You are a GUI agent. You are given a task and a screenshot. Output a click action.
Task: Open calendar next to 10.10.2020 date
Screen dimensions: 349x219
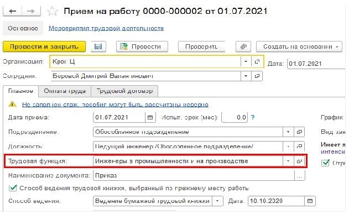pyautogui.click(x=310, y=201)
